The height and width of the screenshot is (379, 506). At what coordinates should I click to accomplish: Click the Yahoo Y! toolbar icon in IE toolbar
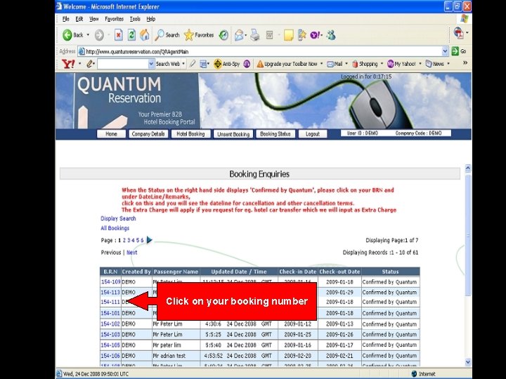tap(316, 35)
